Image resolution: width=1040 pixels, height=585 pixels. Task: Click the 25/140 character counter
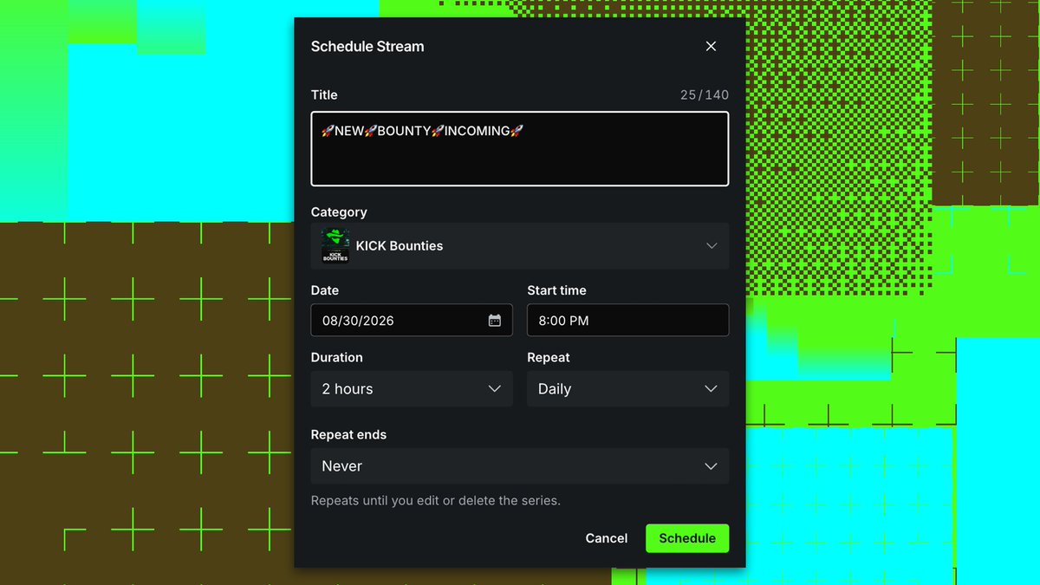tap(705, 95)
